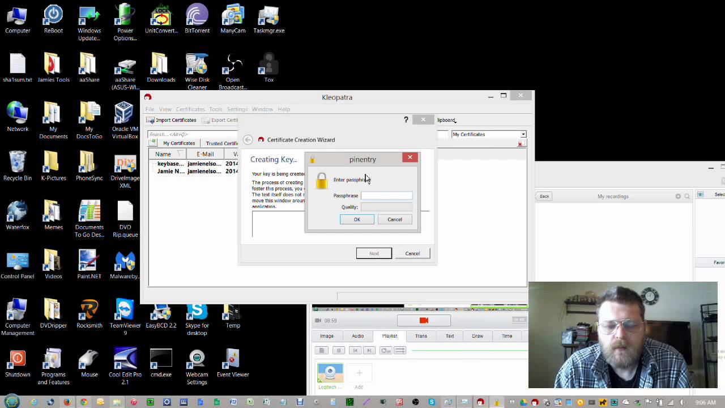Open the Paint.NET desktop icon
The width and height of the screenshot is (725, 408).
tap(89, 265)
